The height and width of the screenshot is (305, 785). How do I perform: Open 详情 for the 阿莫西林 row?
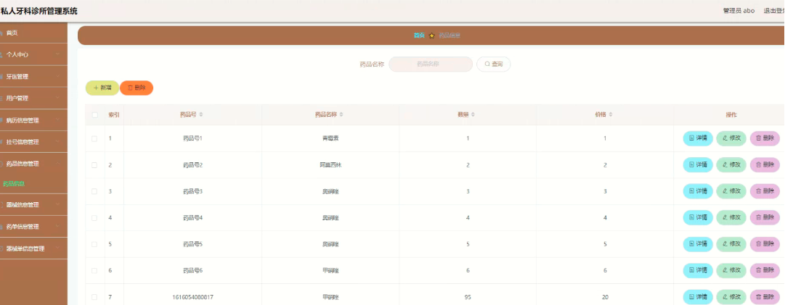coord(698,164)
